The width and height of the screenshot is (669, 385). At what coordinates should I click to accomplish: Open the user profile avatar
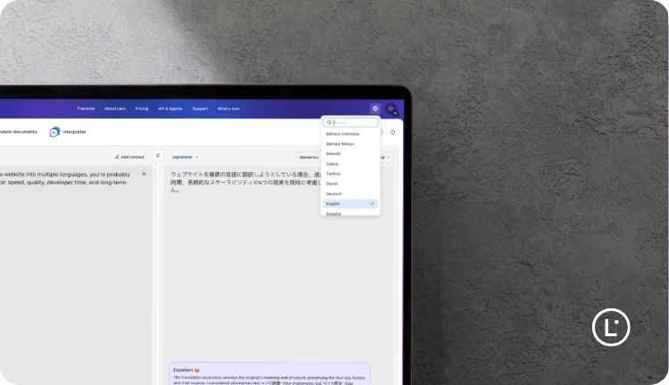(391, 109)
